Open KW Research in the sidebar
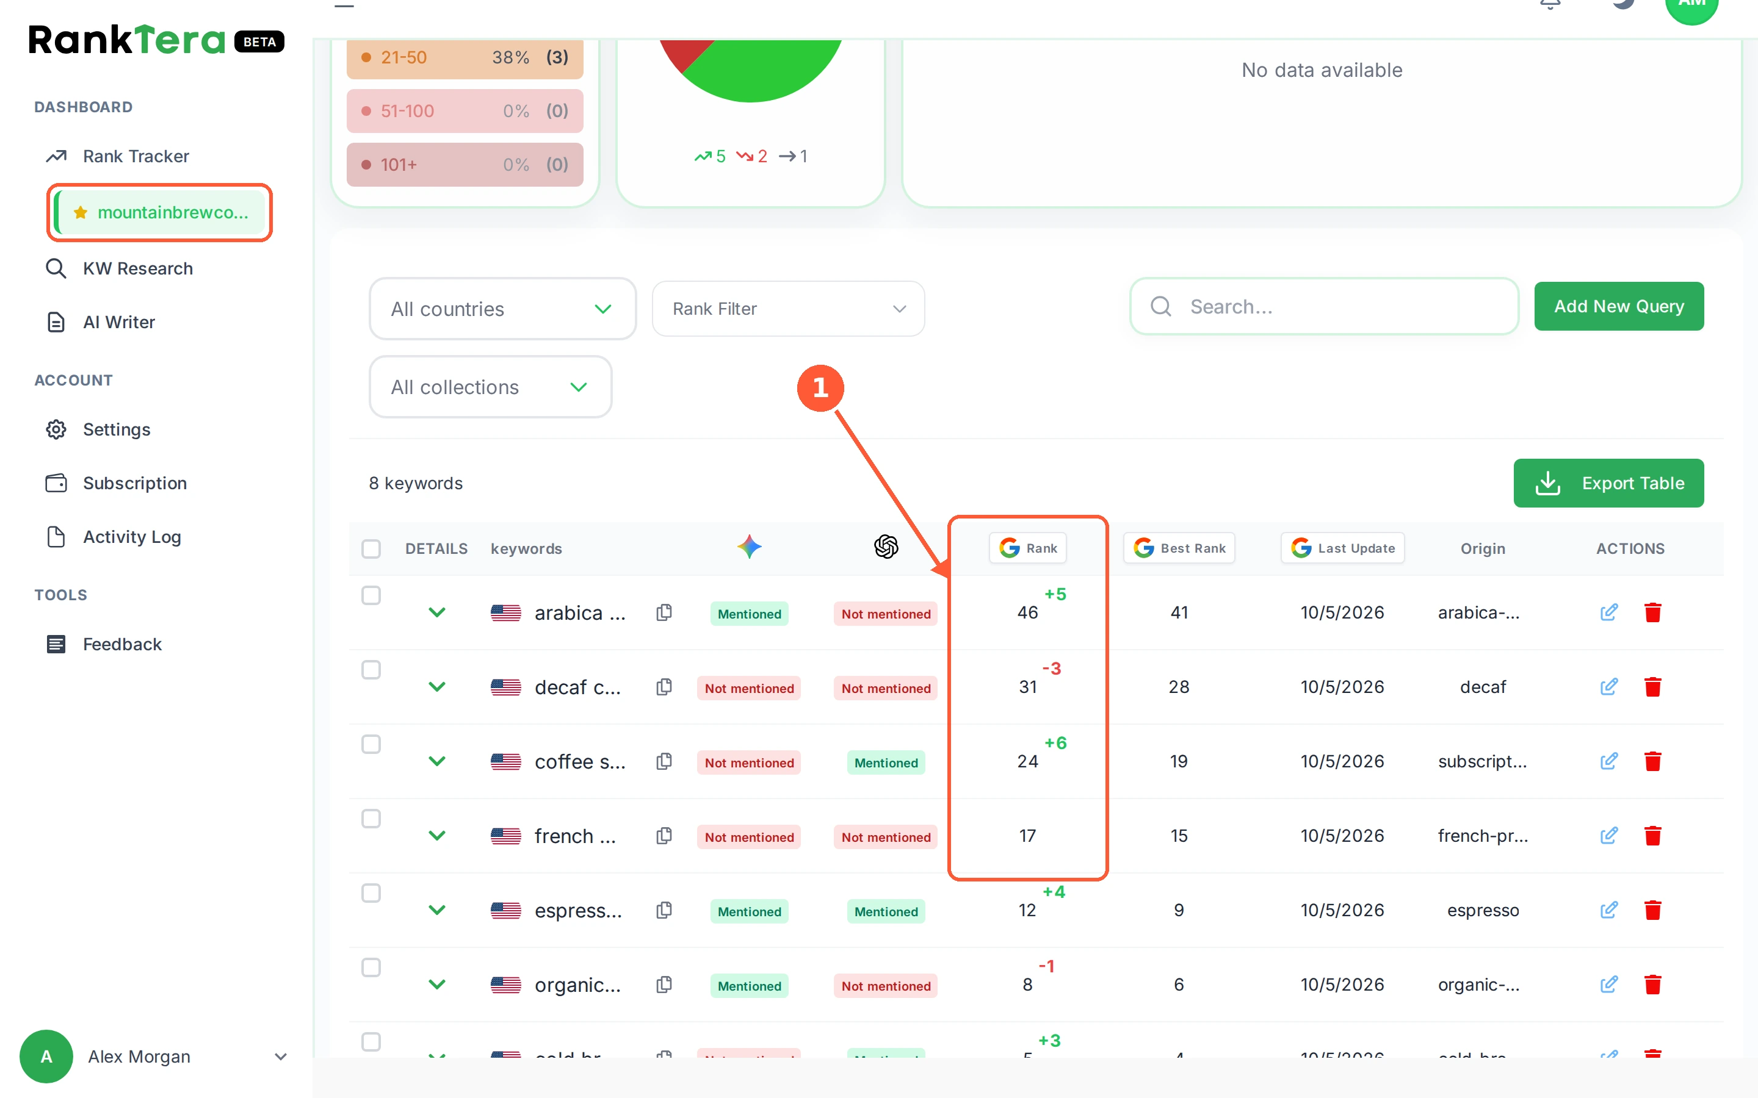The height and width of the screenshot is (1098, 1758). pos(137,268)
